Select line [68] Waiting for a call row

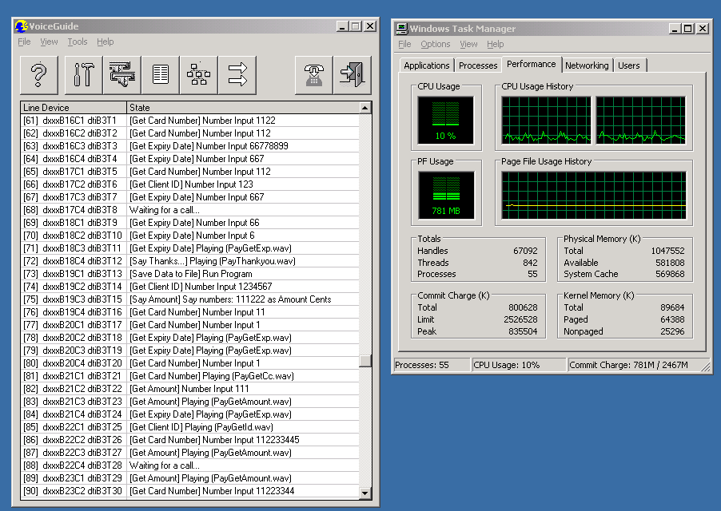pos(190,210)
